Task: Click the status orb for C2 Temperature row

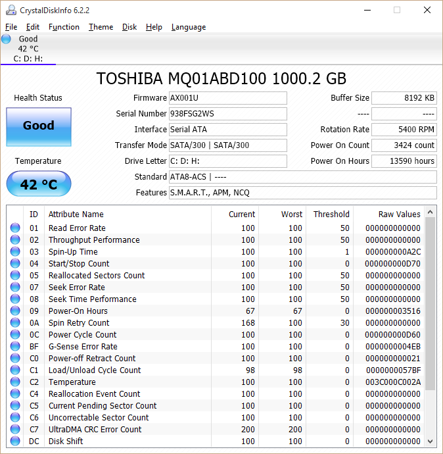Action: point(15,382)
